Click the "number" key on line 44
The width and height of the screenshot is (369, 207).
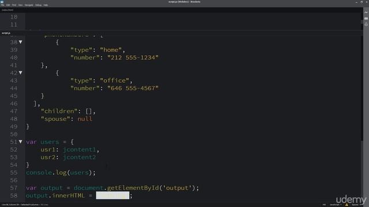(85, 88)
